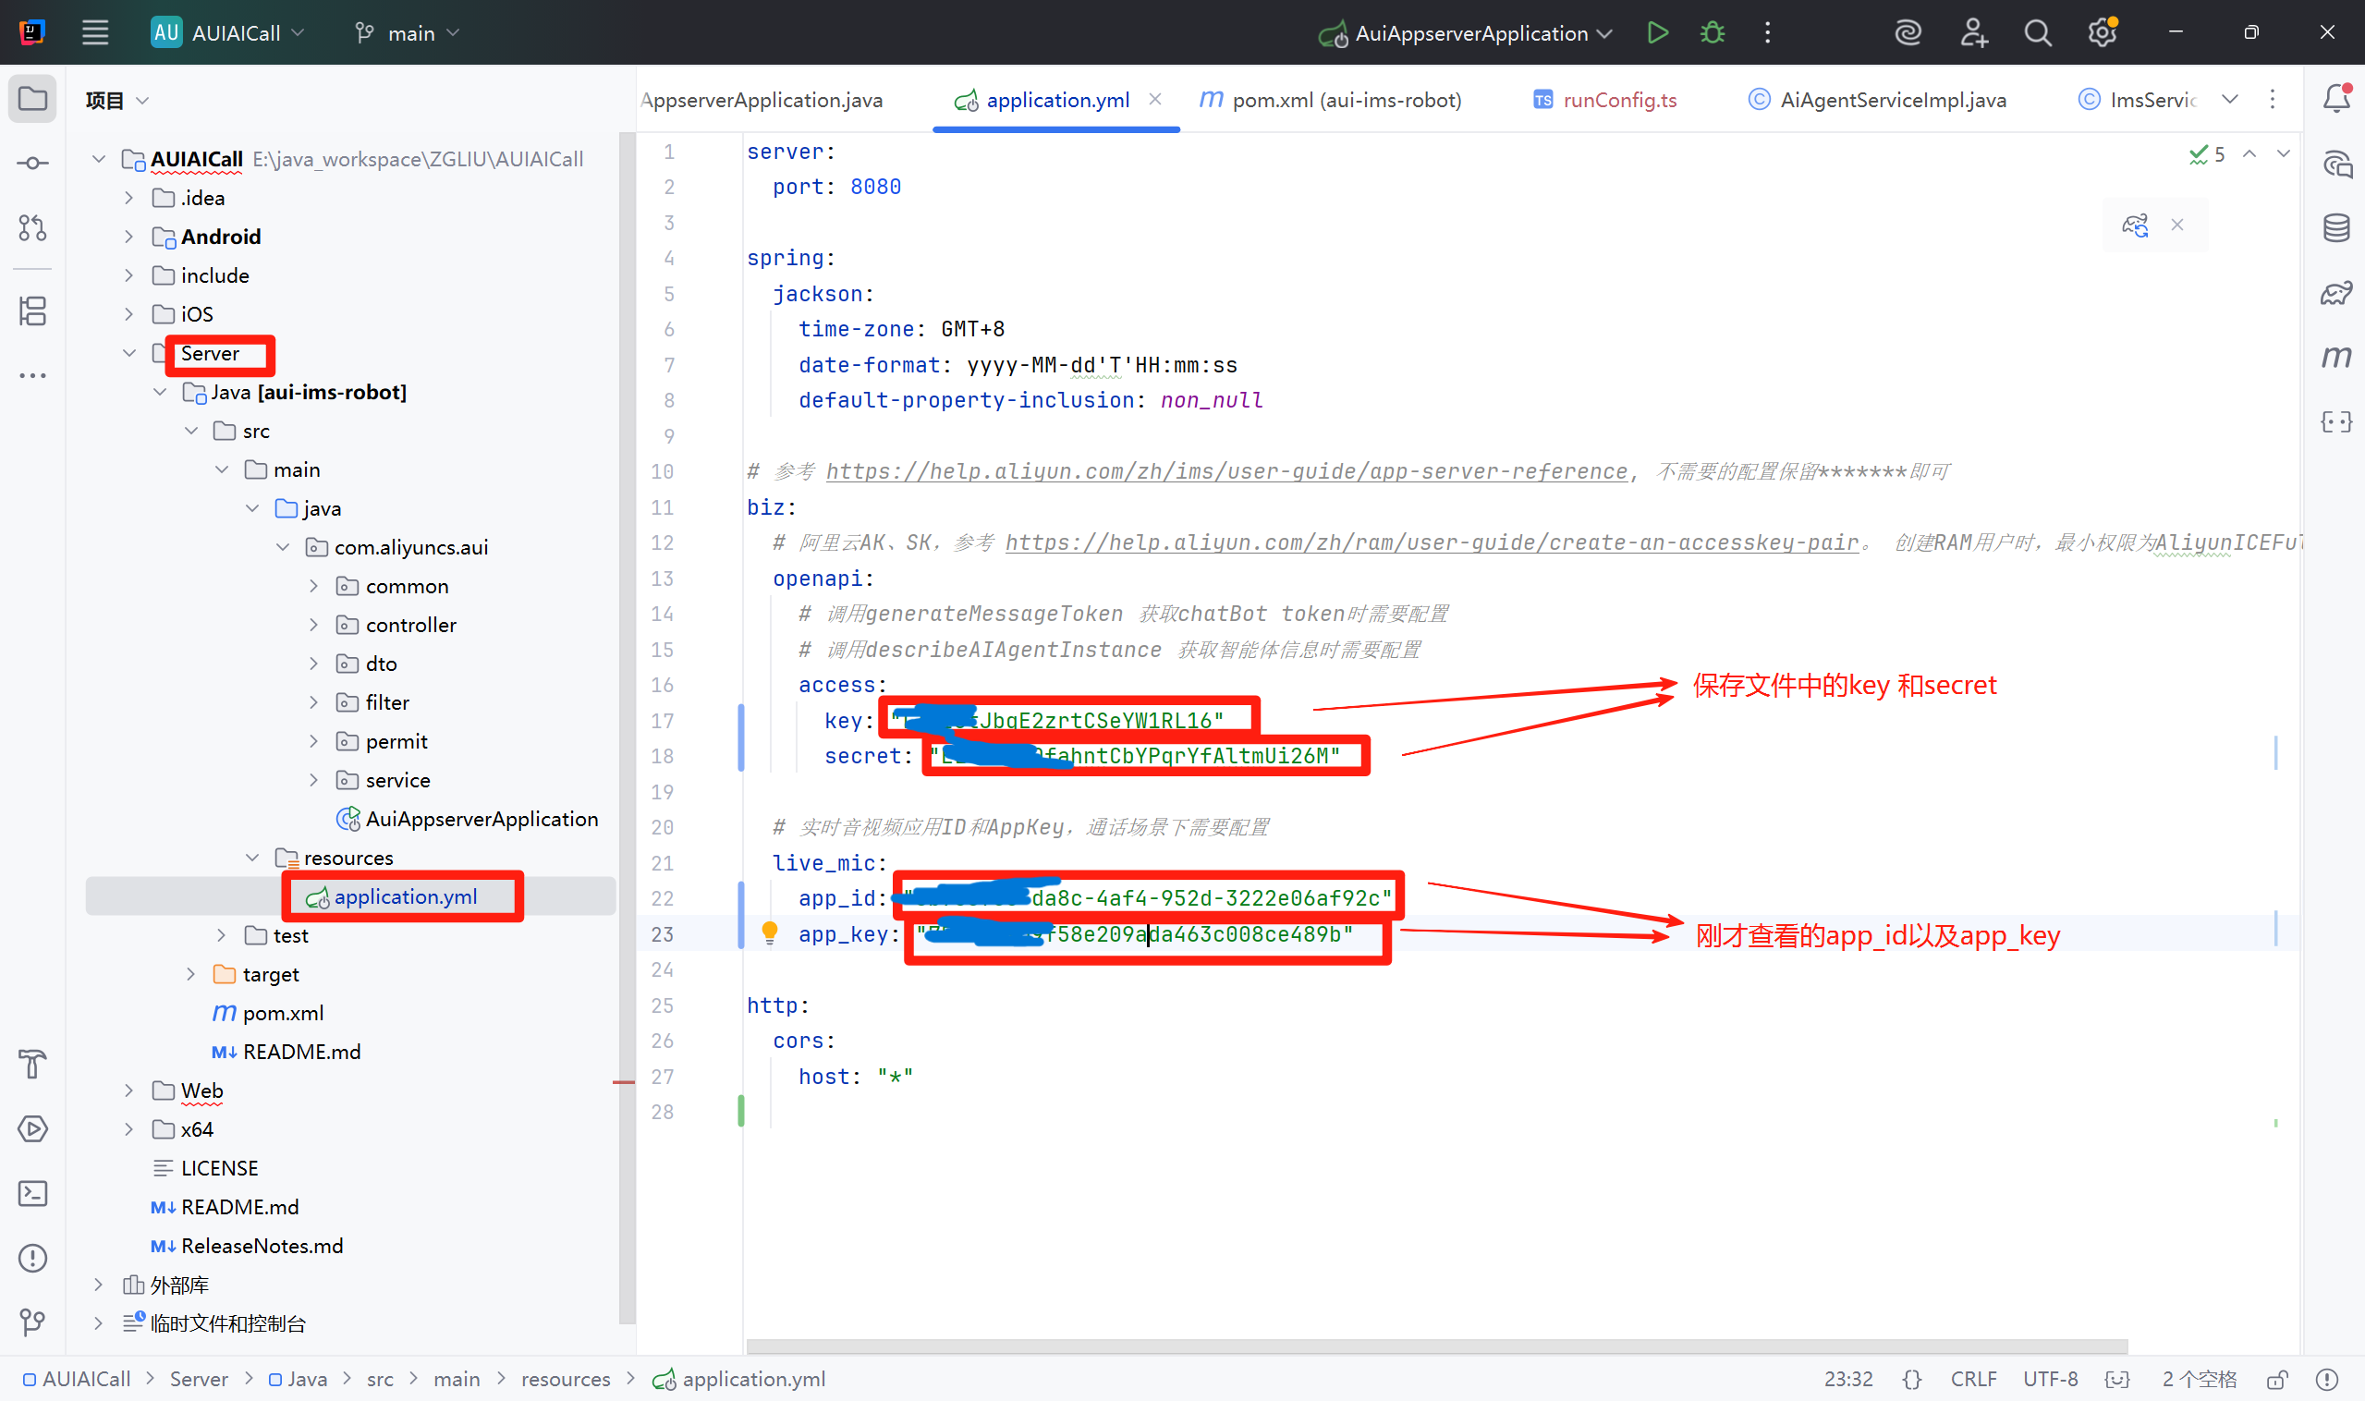Open the AUIAICall project dropdown
The width and height of the screenshot is (2365, 1401).
(228, 33)
